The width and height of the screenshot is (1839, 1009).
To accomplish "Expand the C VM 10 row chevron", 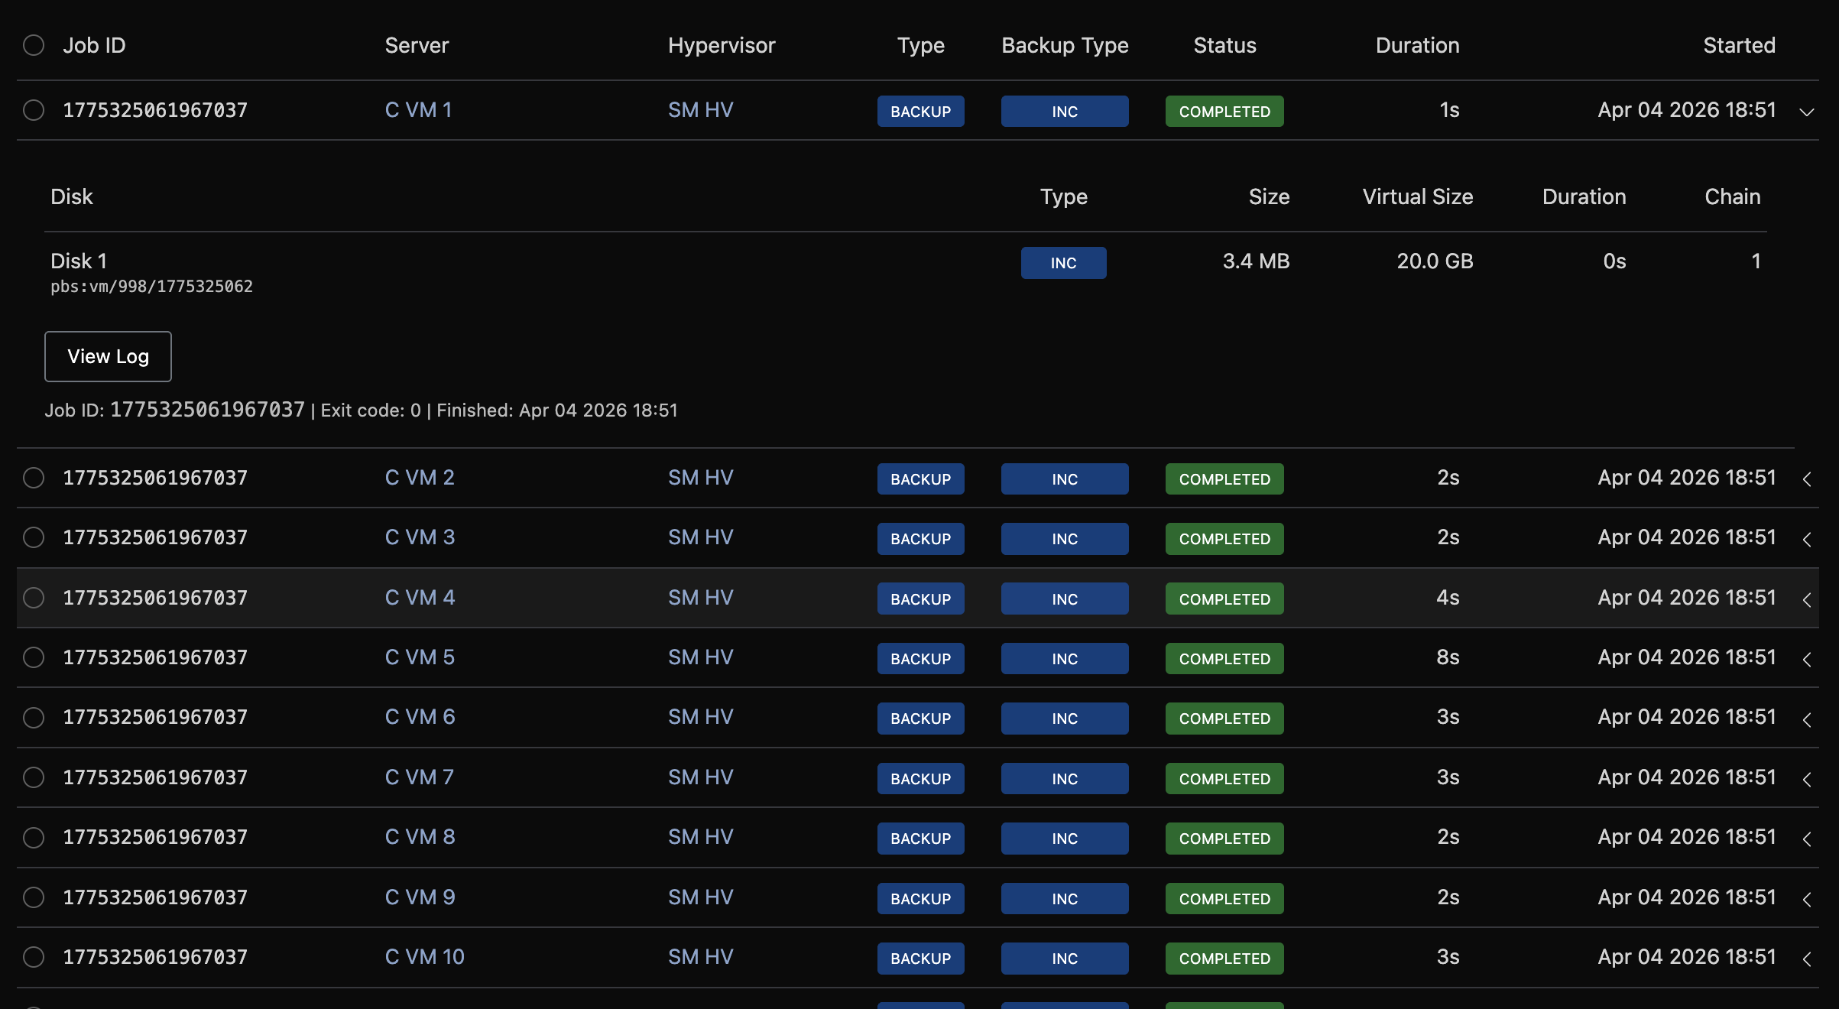I will pos(1806,959).
